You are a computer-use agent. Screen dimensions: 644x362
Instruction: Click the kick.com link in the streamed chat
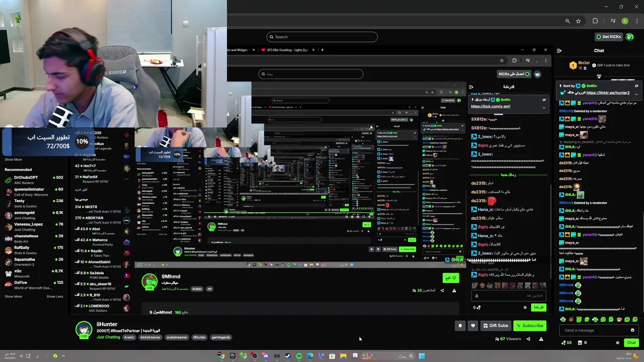pos(491,106)
